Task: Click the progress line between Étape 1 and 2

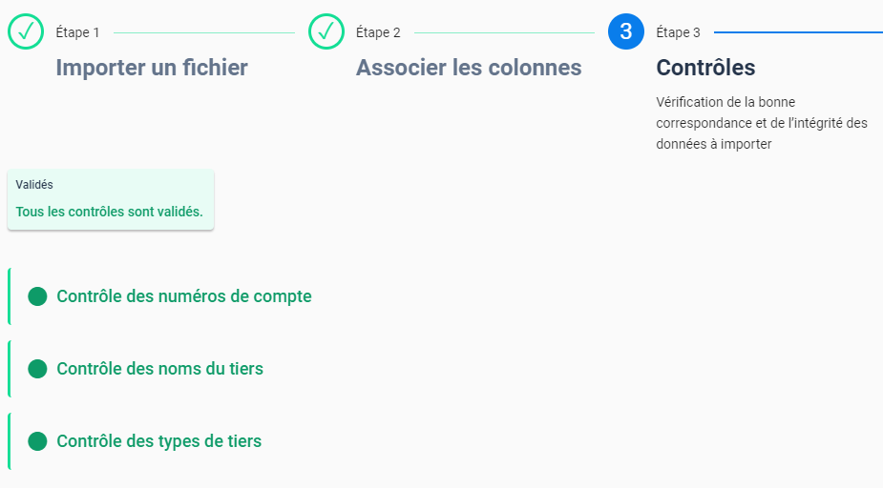Action: (x=204, y=32)
